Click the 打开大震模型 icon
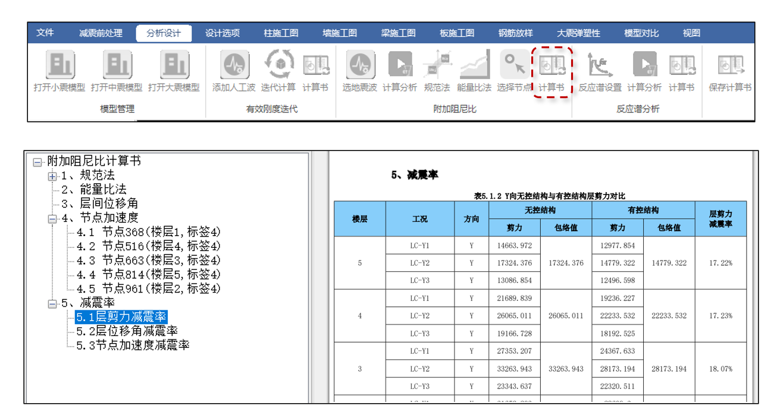 pyautogui.click(x=174, y=65)
